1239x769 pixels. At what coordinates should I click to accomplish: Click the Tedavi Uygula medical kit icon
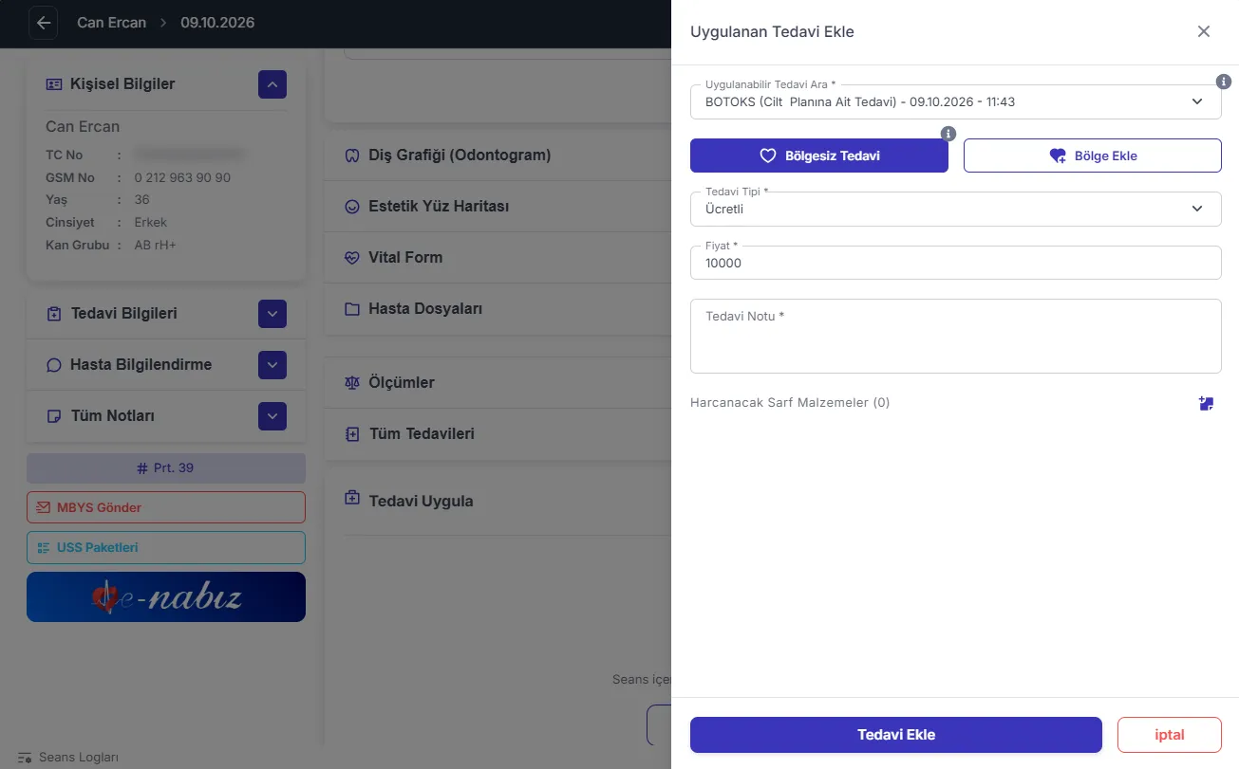351,498
